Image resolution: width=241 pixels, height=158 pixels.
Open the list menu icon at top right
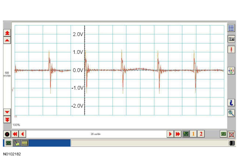231,28
